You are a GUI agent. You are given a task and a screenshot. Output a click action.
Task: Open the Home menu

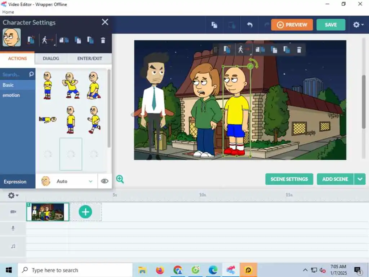tap(8, 12)
